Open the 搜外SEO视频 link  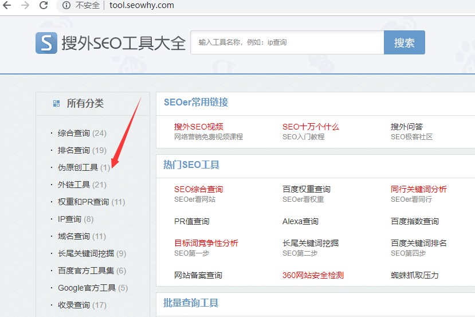point(199,127)
